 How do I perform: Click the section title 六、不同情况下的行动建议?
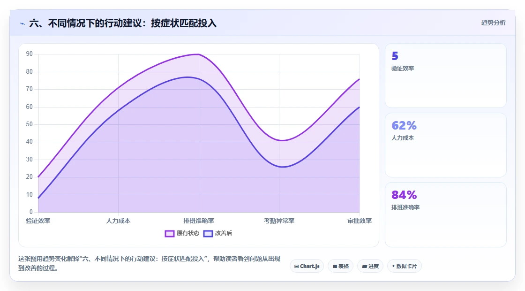point(123,23)
